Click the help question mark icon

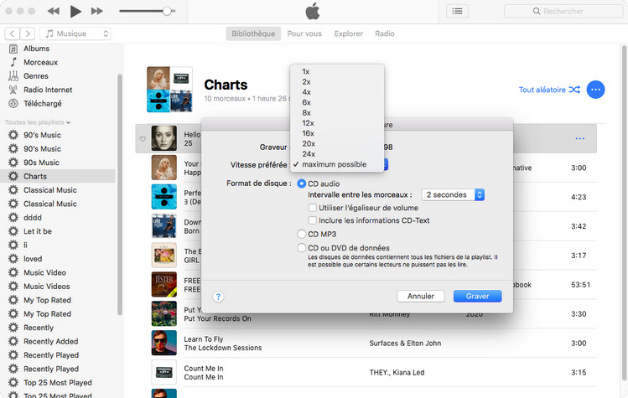(218, 297)
